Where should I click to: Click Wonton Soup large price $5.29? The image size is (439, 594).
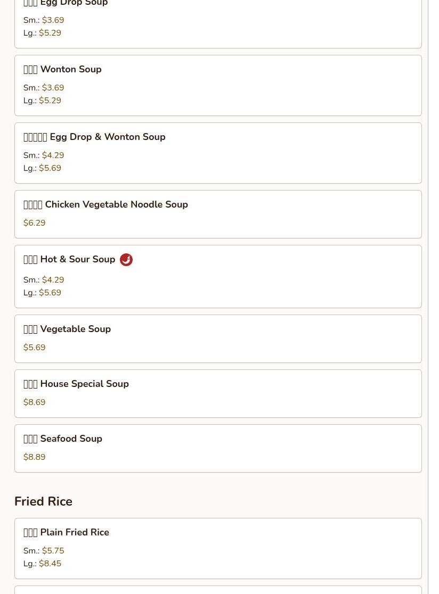(50, 101)
